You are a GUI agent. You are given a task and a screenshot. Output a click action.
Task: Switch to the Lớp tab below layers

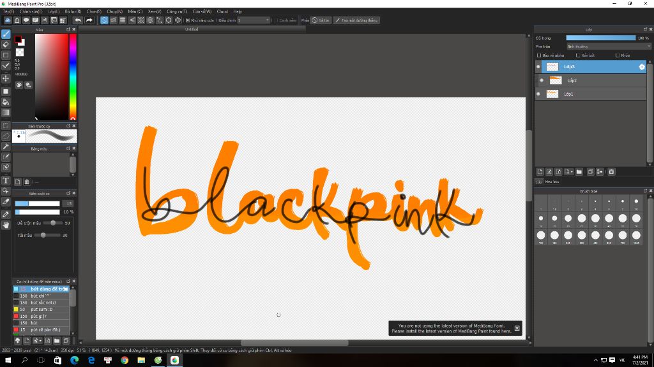pyautogui.click(x=538, y=182)
